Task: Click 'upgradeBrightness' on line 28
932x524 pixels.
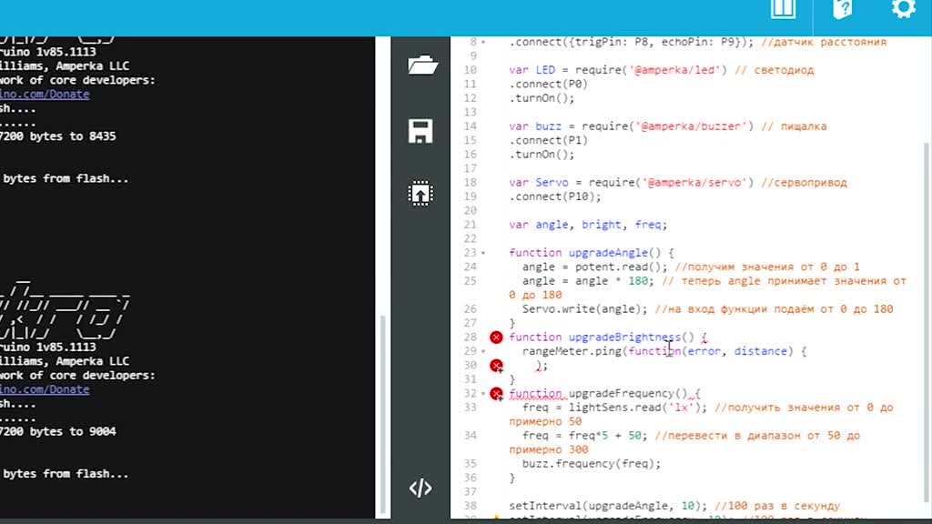Action: [624, 337]
